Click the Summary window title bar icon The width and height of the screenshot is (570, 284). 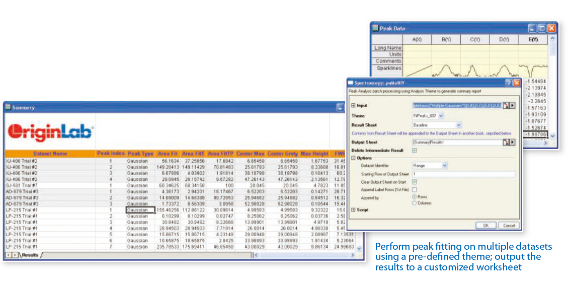[8, 107]
